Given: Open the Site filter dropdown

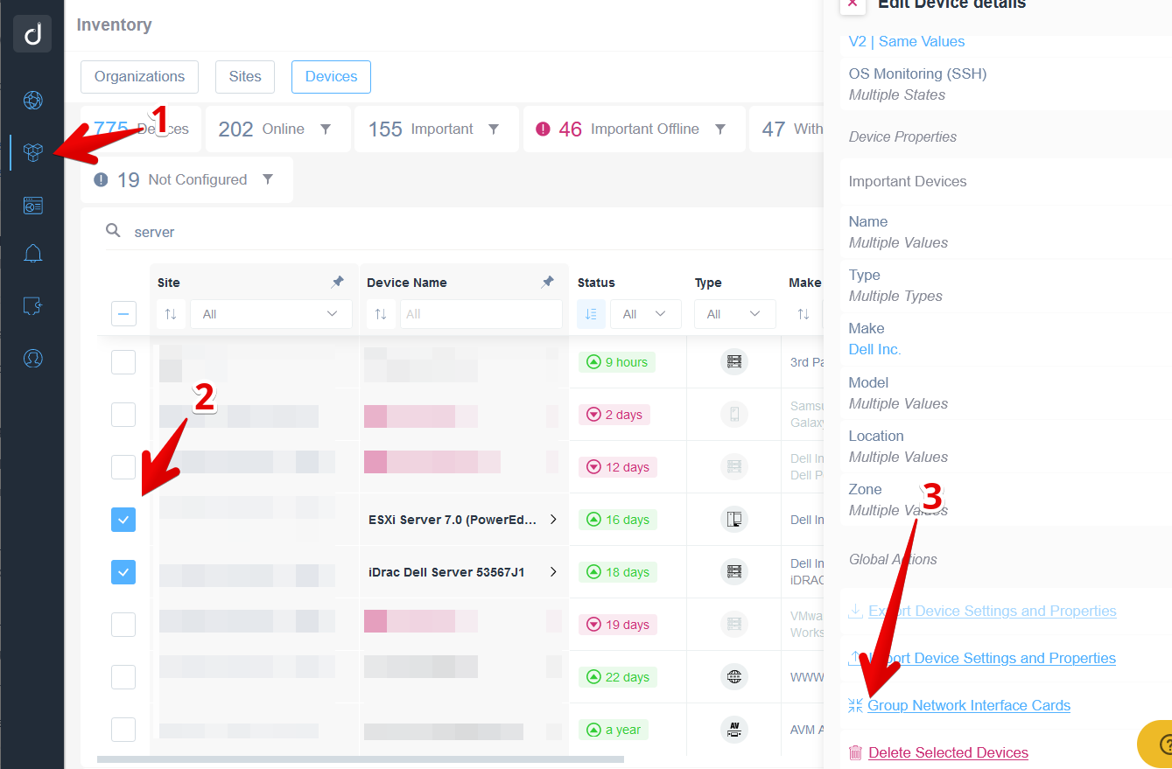Looking at the screenshot, I should coord(271,314).
